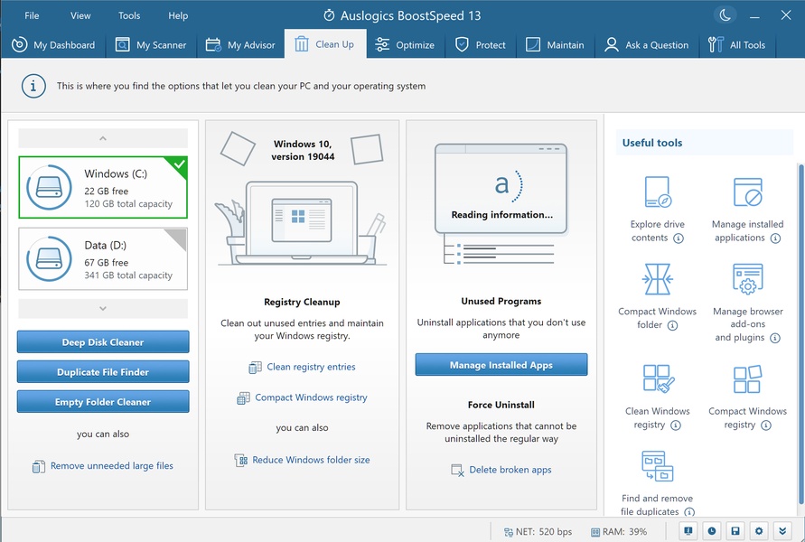Screen dimensions: 805x542
Task: Launch the Clean Windows registry tool icon
Action: 658,378
